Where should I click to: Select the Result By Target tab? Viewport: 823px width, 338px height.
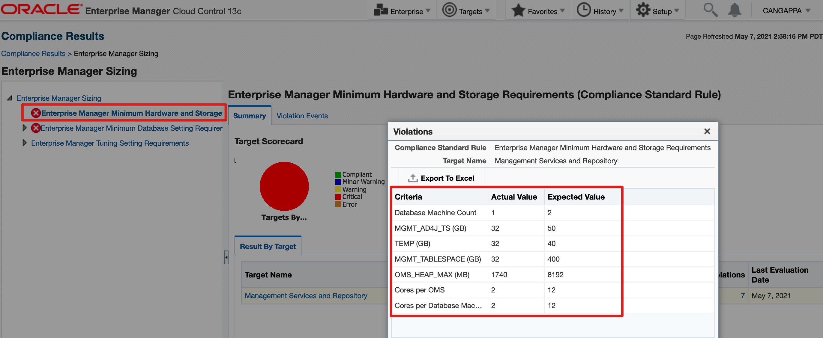click(x=268, y=246)
